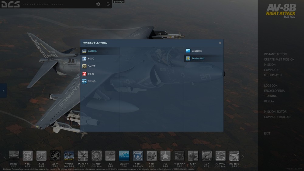Select TF-51D text in aircraft list

(x=92, y=82)
